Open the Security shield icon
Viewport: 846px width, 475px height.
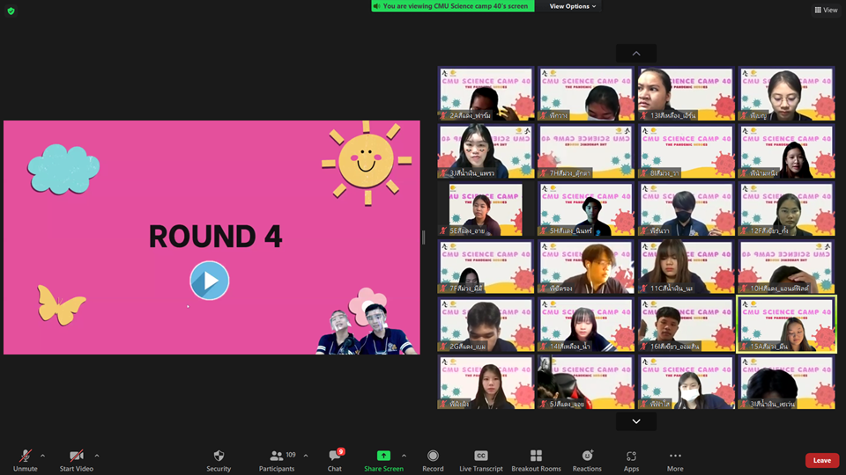click(219, 456)
